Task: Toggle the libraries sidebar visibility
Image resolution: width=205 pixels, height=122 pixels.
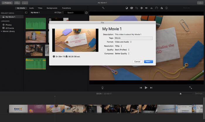Action: [26, 13]
